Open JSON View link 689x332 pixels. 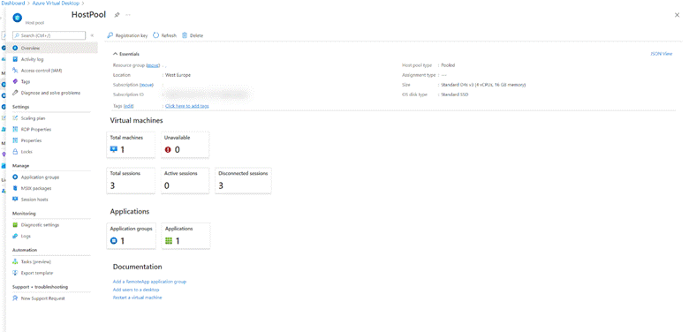point(662,54)
